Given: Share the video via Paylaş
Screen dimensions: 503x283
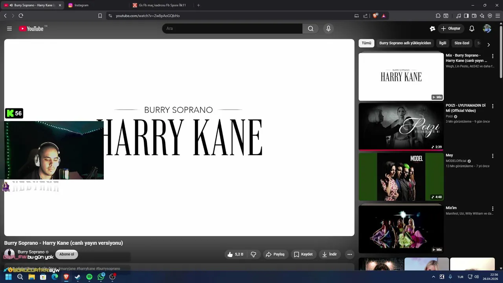Looking at the screenshot, I should tap(275, 254).
